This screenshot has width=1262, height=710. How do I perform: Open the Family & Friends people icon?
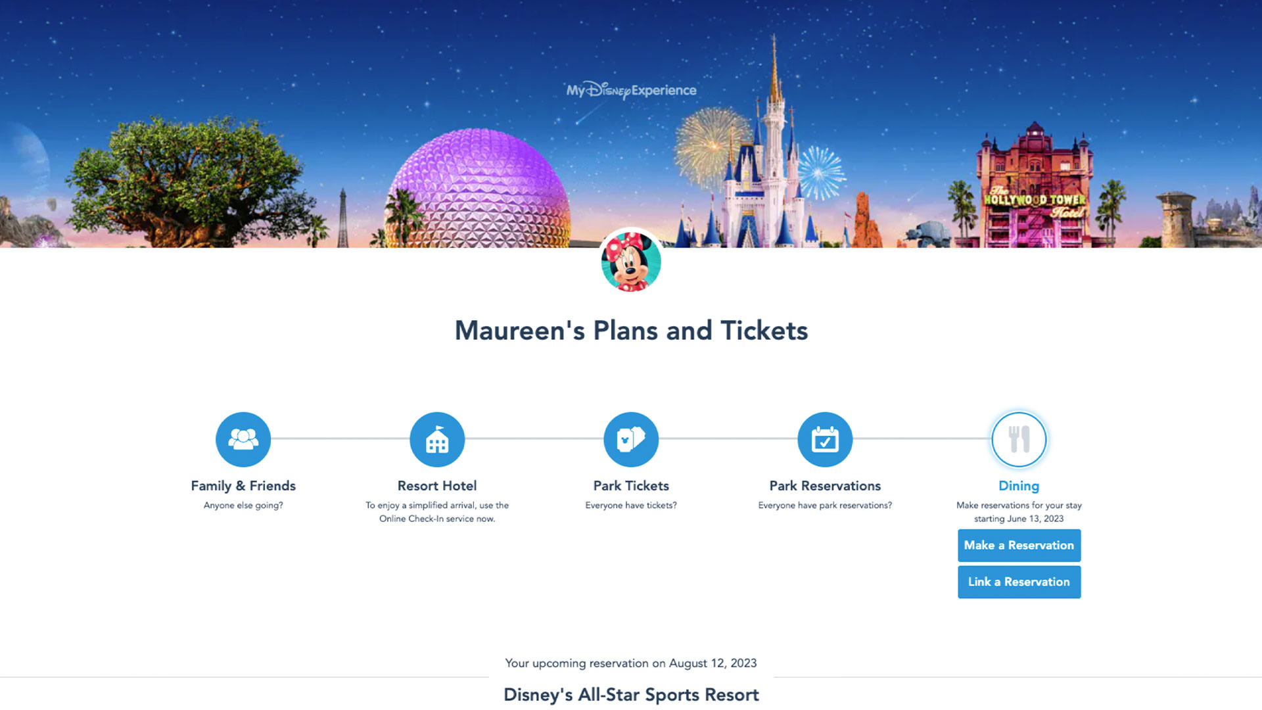[243, 439]
